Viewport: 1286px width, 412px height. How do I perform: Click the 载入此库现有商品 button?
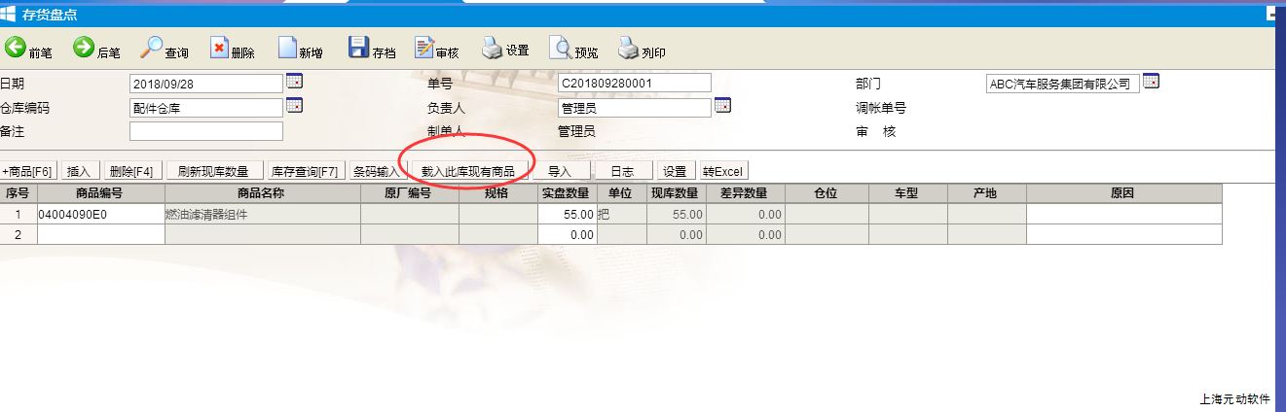[468, 171]
